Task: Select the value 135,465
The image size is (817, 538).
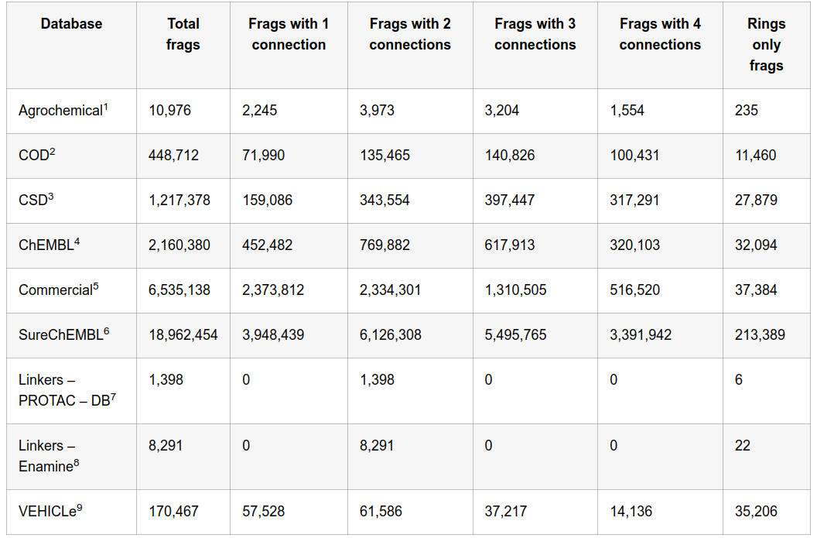Action: (x=385, y=156)
